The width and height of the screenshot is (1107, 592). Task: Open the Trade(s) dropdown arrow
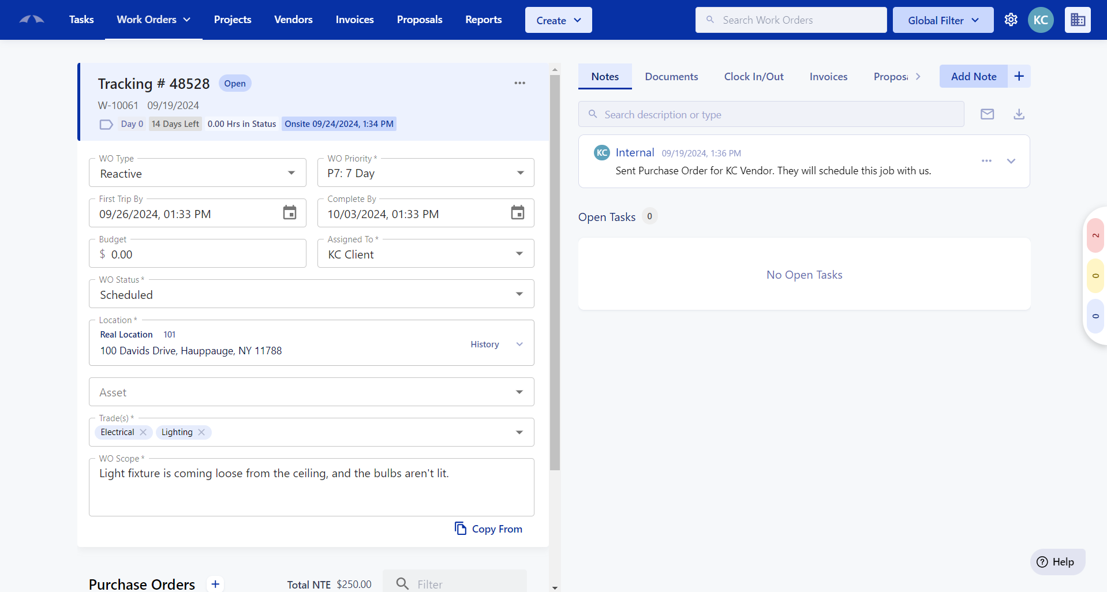coord(519,432)
